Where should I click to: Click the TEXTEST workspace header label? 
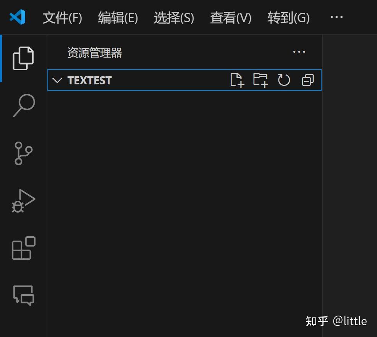[89, 80]
